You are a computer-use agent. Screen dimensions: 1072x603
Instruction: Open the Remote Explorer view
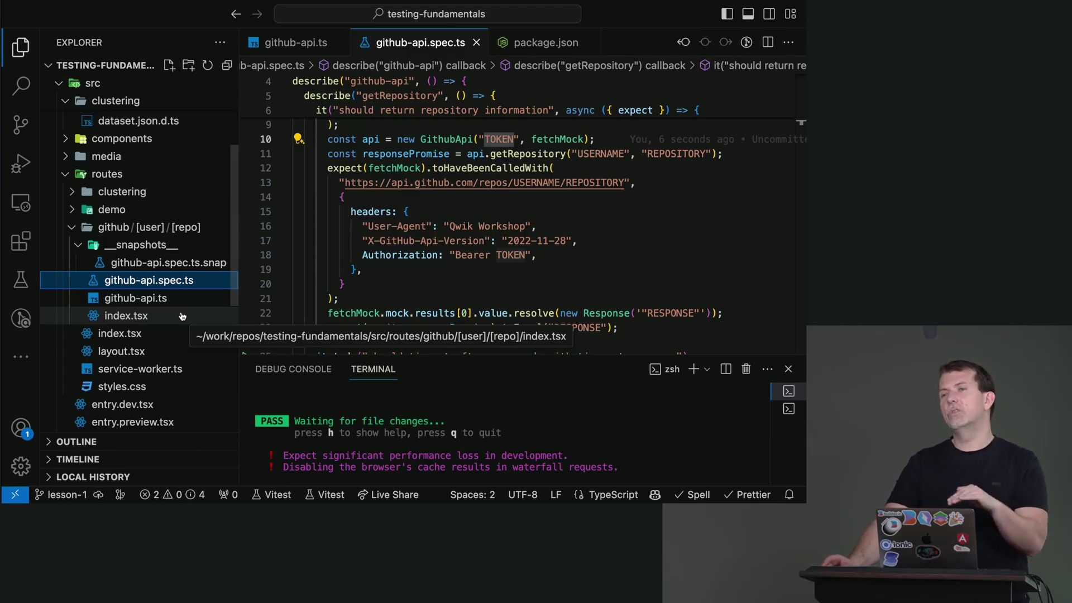(x=21, y=203)
